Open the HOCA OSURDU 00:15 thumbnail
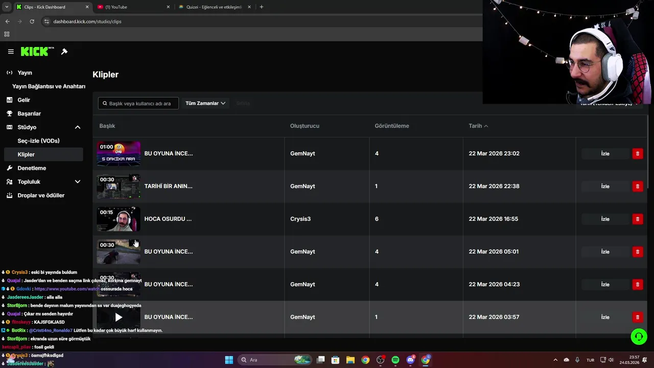Screen dimensions: 654x368 tap(119, 219)
